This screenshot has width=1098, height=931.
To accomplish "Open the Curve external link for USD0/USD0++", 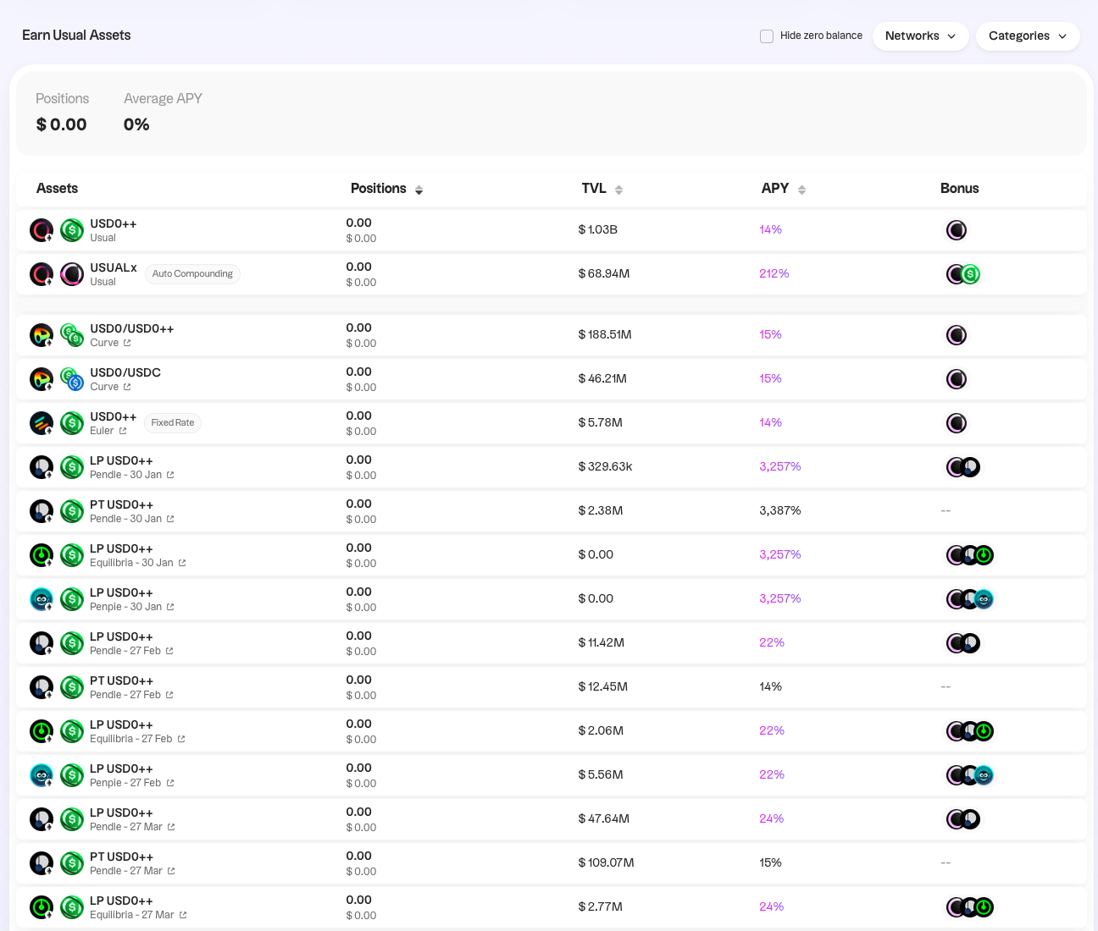I will [127, 343].
